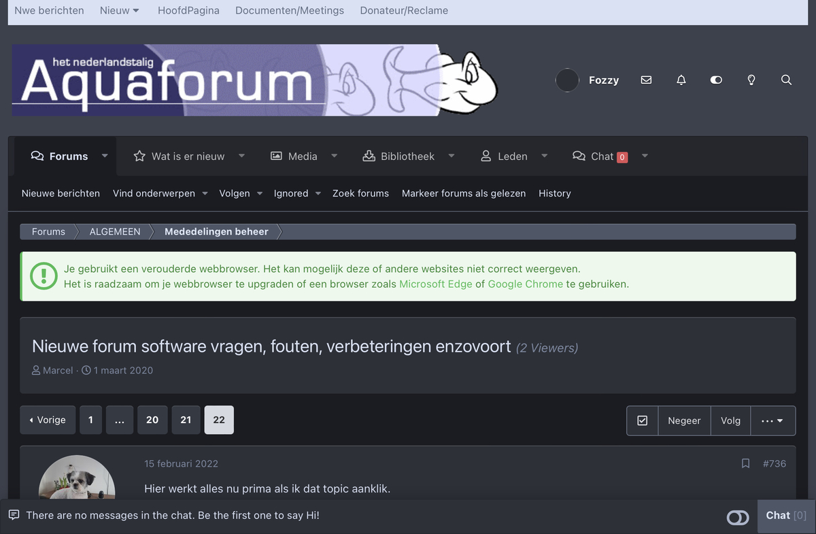The height and width of the screenshot is (534, 816).
Task: Follow the Google Chrome link
Action: click(525, 284)
